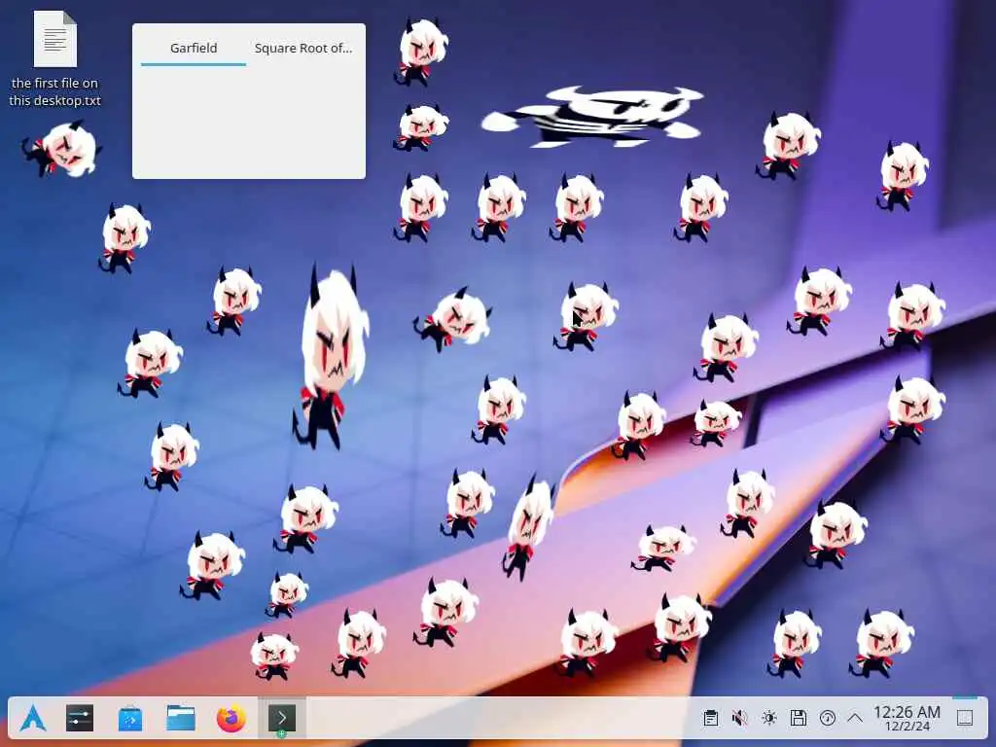Click the Show Desktop button
The height and width of the screenshot is (747, 996).
coord(965,719)
